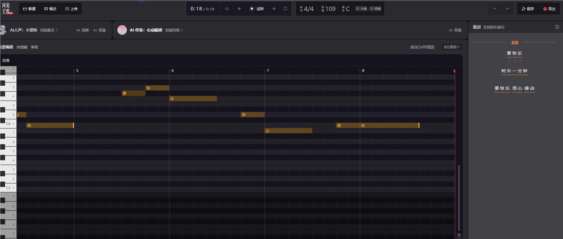Open the 音量 volume control for AI伴奏
This screenshot has width=563, height=239.
pyautogui.click(x=455, y=30)
